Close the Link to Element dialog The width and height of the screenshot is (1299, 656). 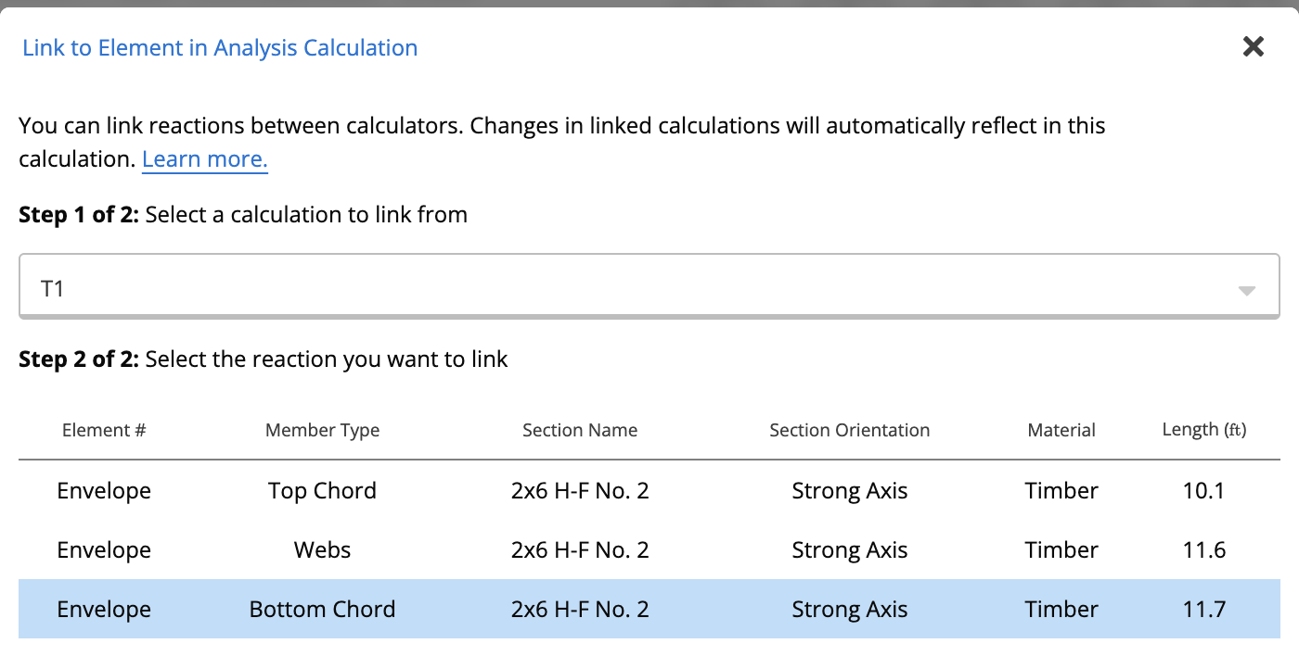1254,46
